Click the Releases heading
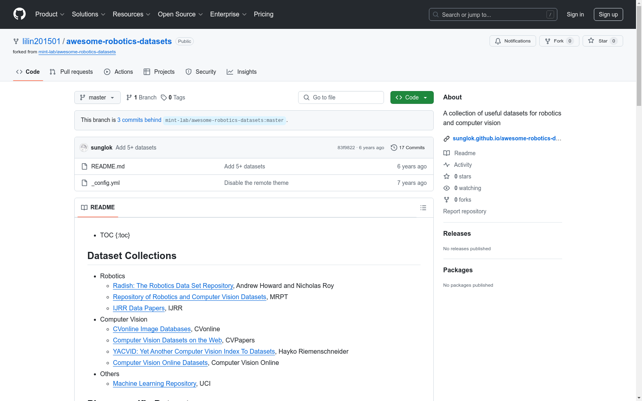The height and width of the screenshot is (401, 642). pos(457,233)
